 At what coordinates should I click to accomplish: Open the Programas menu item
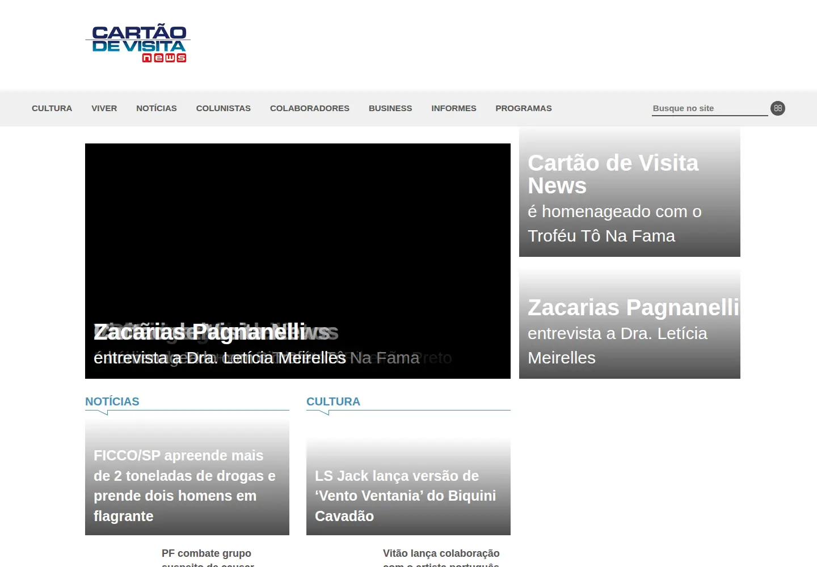pos(524,108)
